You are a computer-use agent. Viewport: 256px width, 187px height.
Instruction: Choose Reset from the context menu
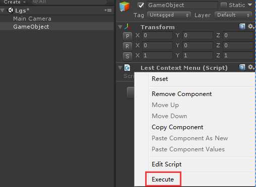[195, 79]
